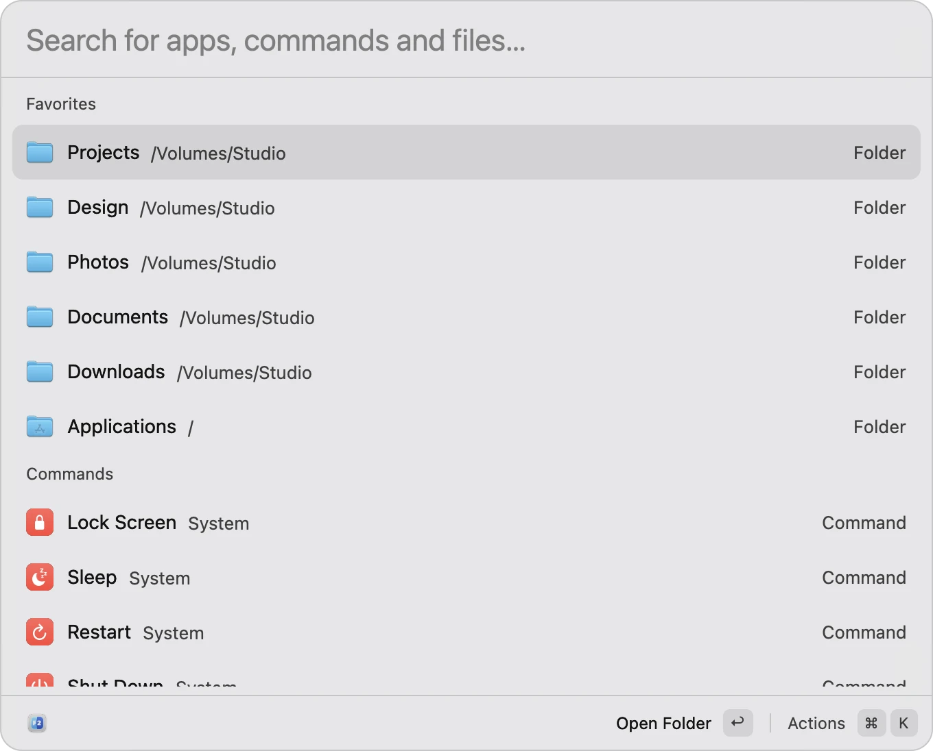The image size is (933, 751).
Task: Click the /Volumes/Studio path beside Photos
Action: [209, 263]
